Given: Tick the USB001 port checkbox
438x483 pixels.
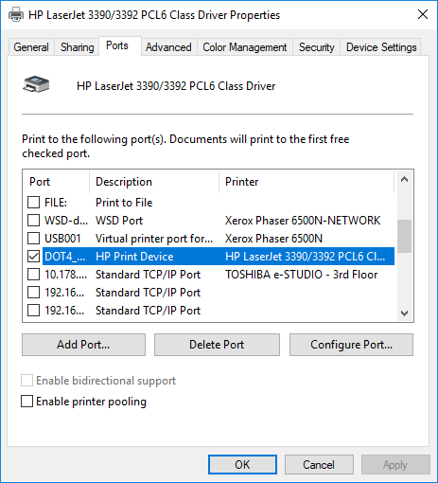Looking at the screenshot, I should pos(33,239).
